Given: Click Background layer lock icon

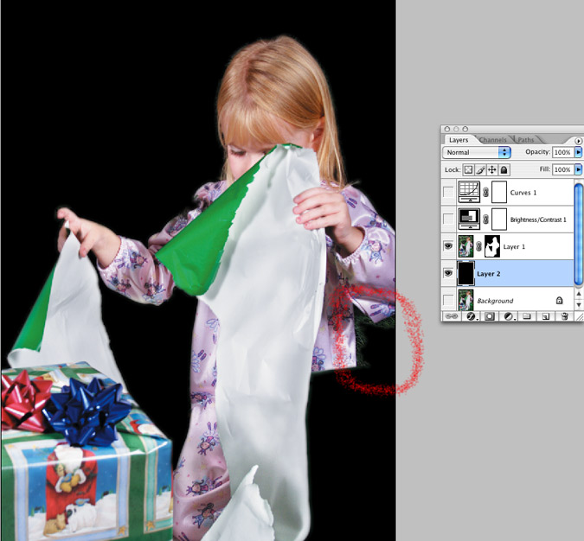Looking at the screenshot, I should (559, 300).
